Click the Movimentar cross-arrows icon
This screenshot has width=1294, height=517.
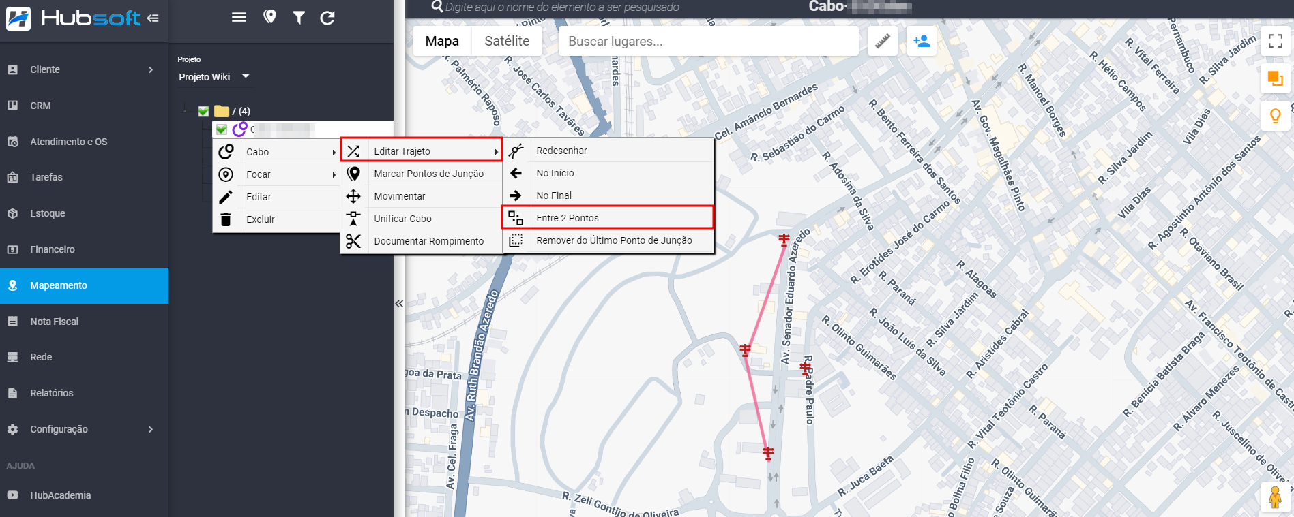[x=353, y=196]
